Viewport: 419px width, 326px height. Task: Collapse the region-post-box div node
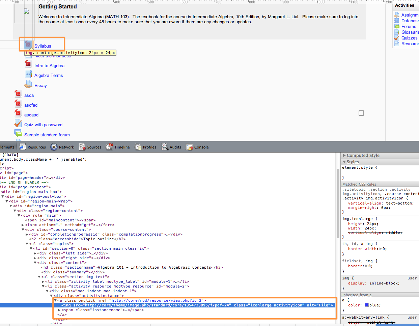(x=3, y=196)
